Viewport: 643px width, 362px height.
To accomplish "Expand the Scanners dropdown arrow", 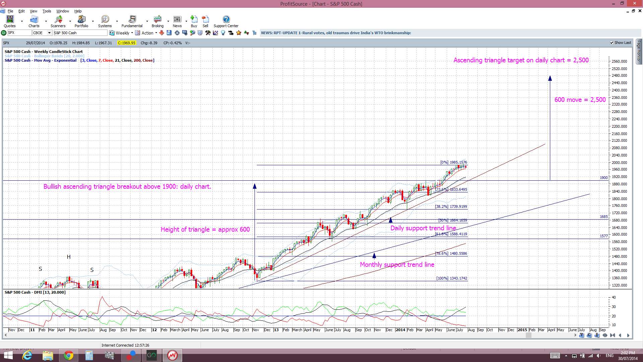I will [70, 21].
